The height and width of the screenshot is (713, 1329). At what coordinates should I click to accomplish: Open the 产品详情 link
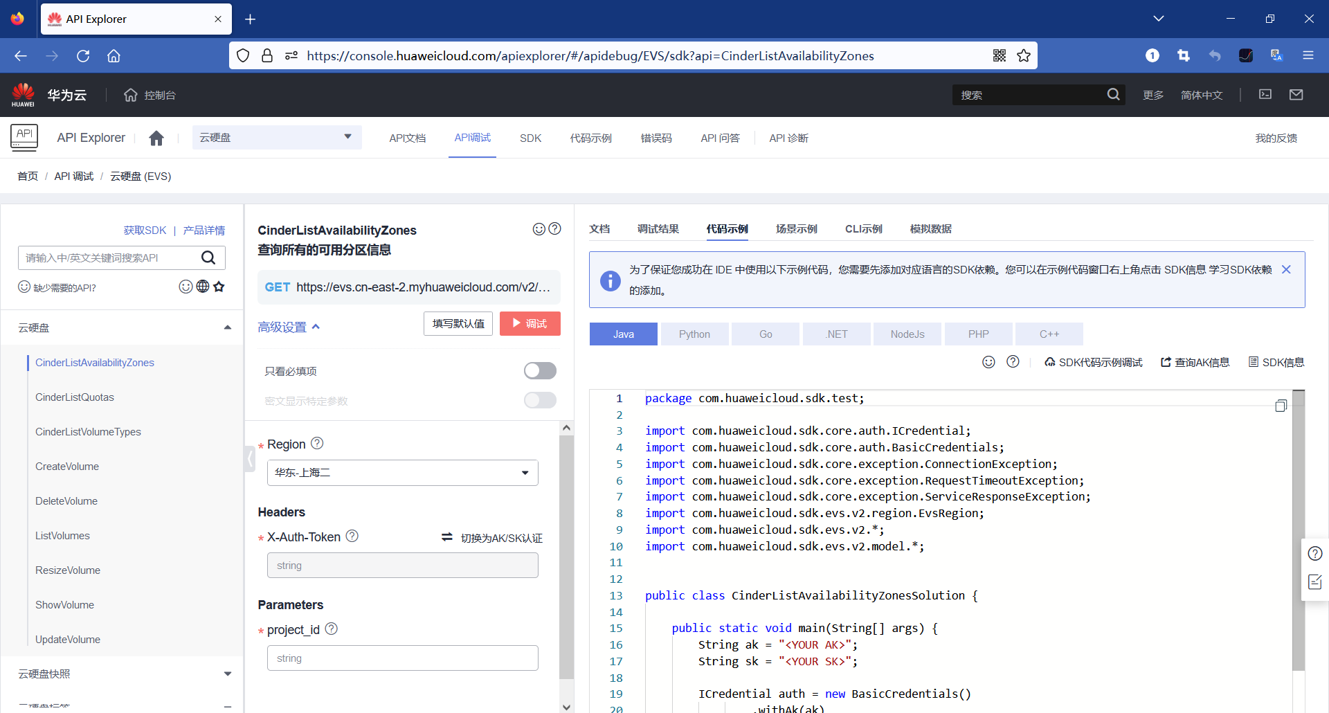[204, 230]
